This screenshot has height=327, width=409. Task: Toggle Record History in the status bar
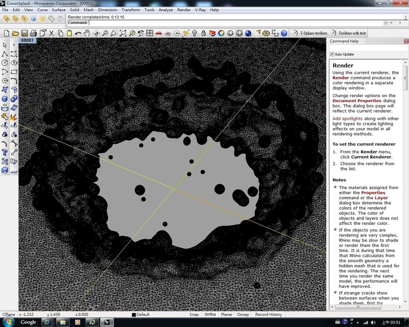coord(269,315)
